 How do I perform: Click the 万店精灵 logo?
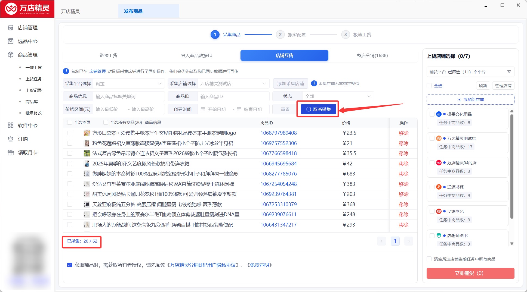[27, 9]
